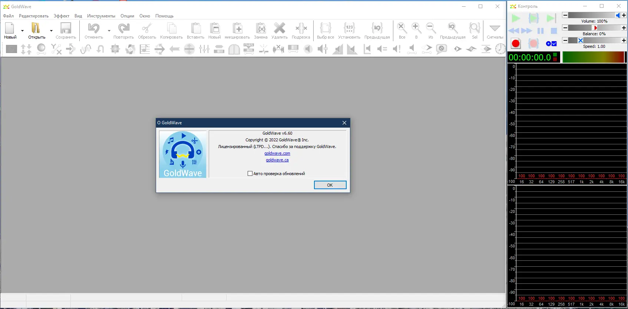This screenshot has width=628, height=309.
Task: Click the Замена replace icon
Action: point(261,28)
